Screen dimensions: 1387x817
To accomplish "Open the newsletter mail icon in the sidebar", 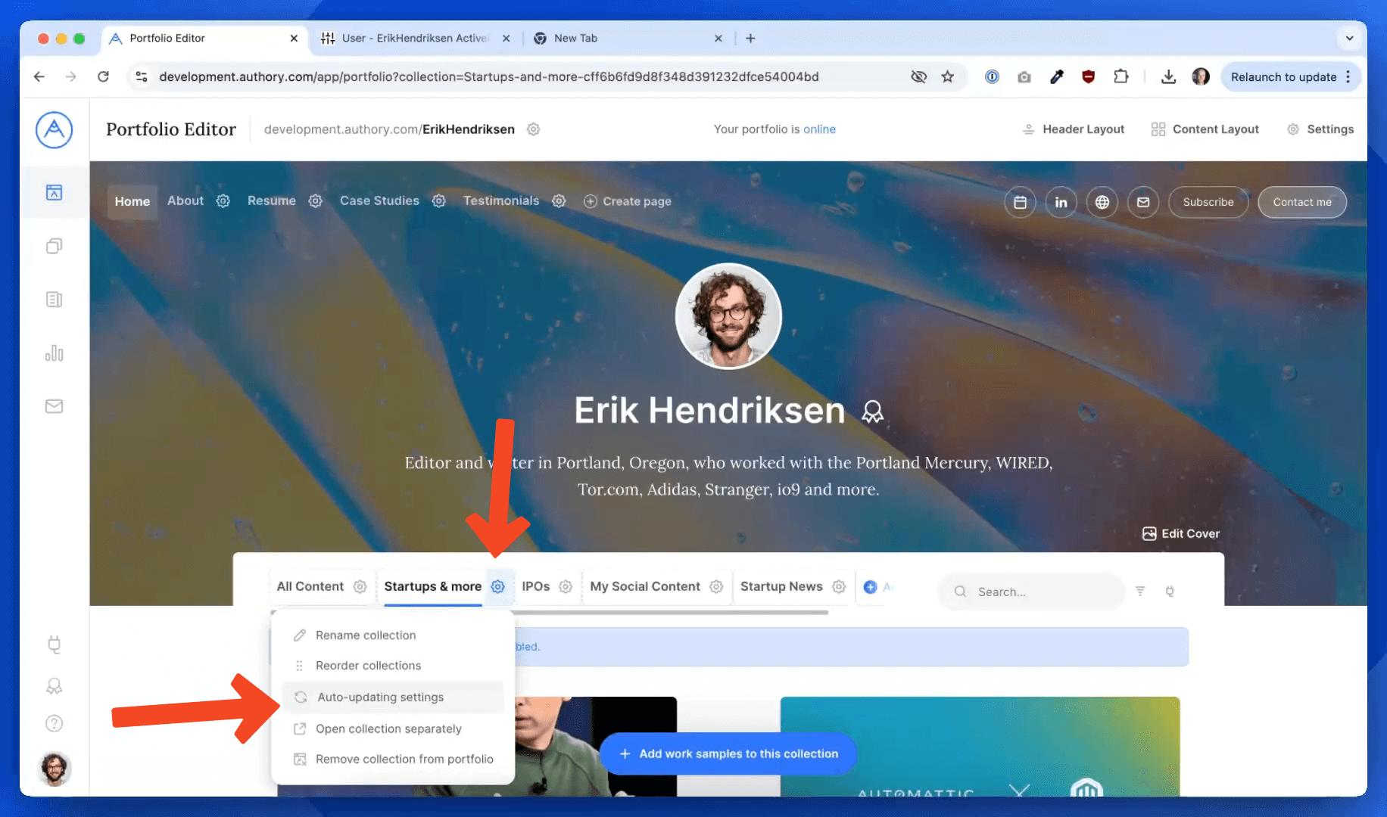I will click(x=54, y=406).
